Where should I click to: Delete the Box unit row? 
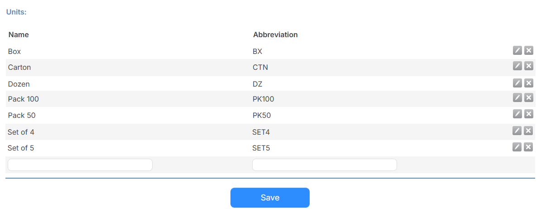click(528, 50)
